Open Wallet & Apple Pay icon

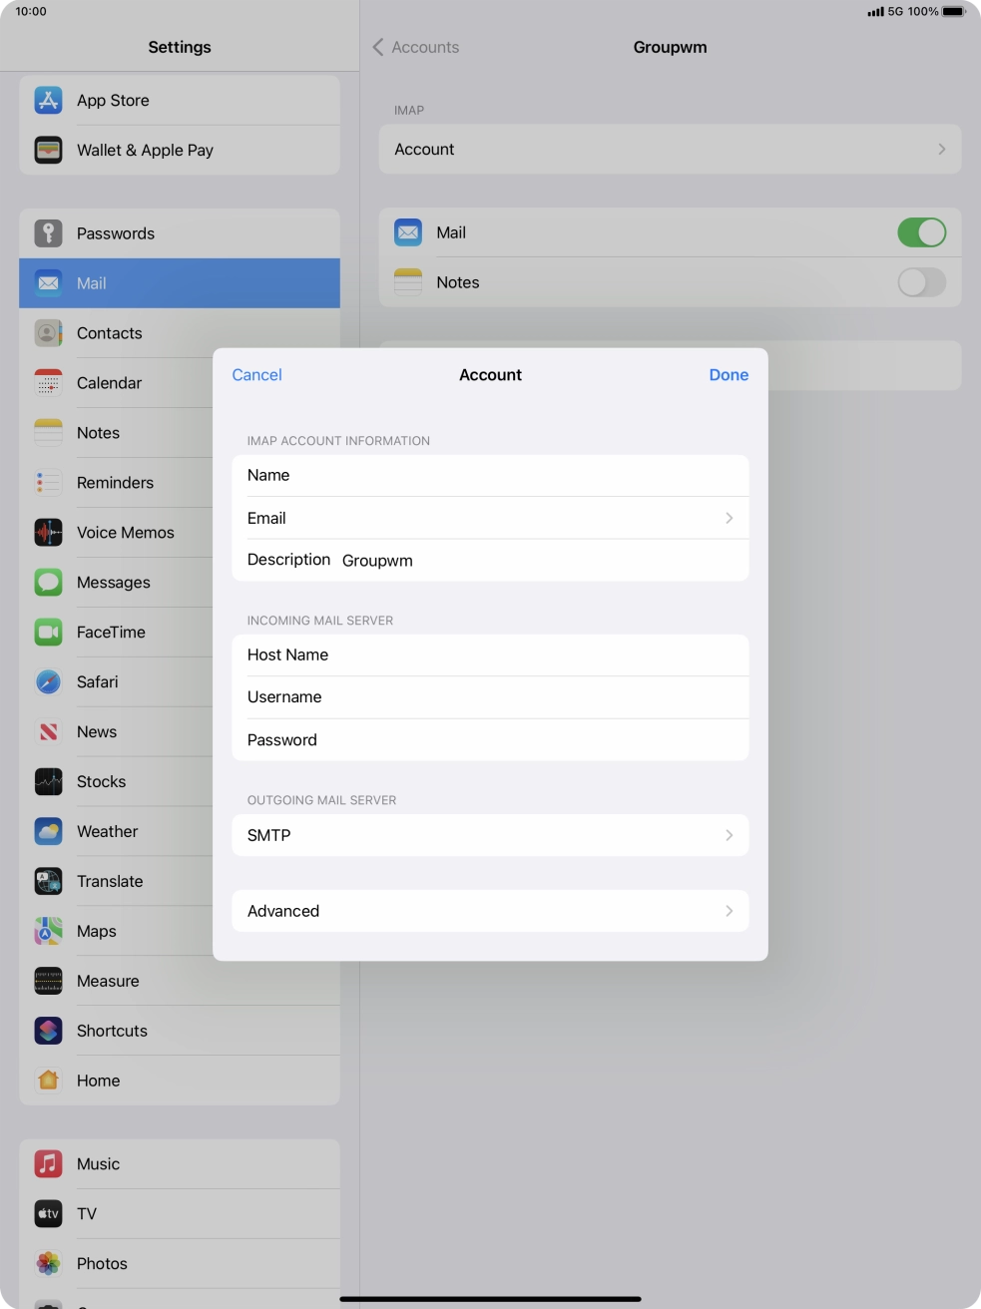[x=48, y=150]
